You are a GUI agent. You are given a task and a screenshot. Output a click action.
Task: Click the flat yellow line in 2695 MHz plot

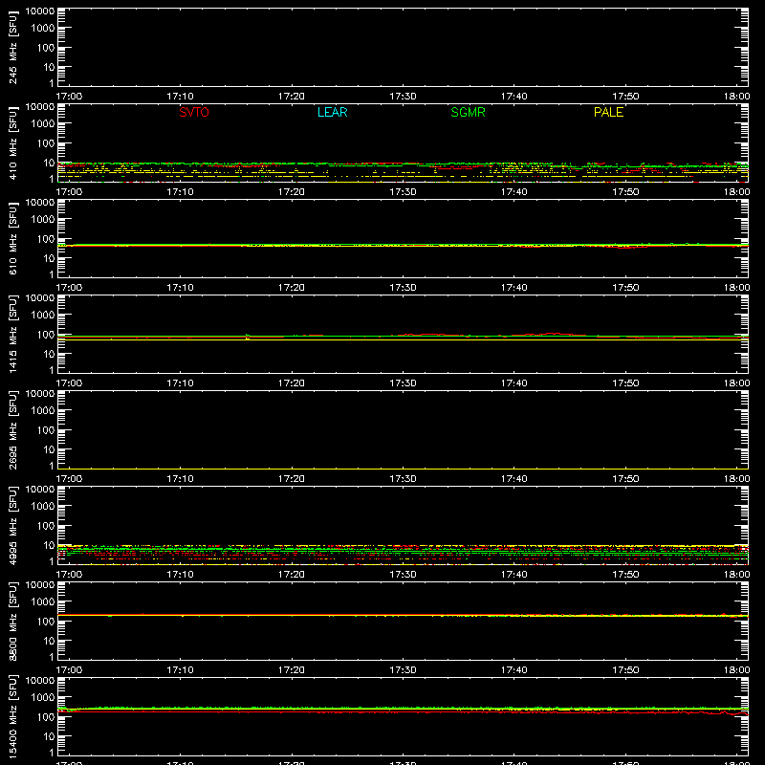tap(403, 469)
